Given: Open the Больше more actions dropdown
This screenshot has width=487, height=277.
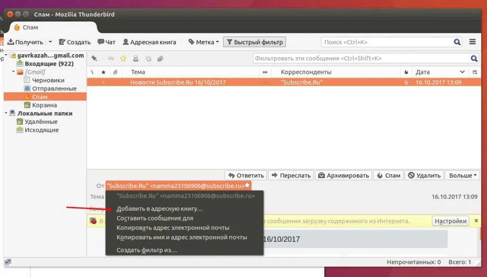Looking at the screenshot, I should 462,175.
